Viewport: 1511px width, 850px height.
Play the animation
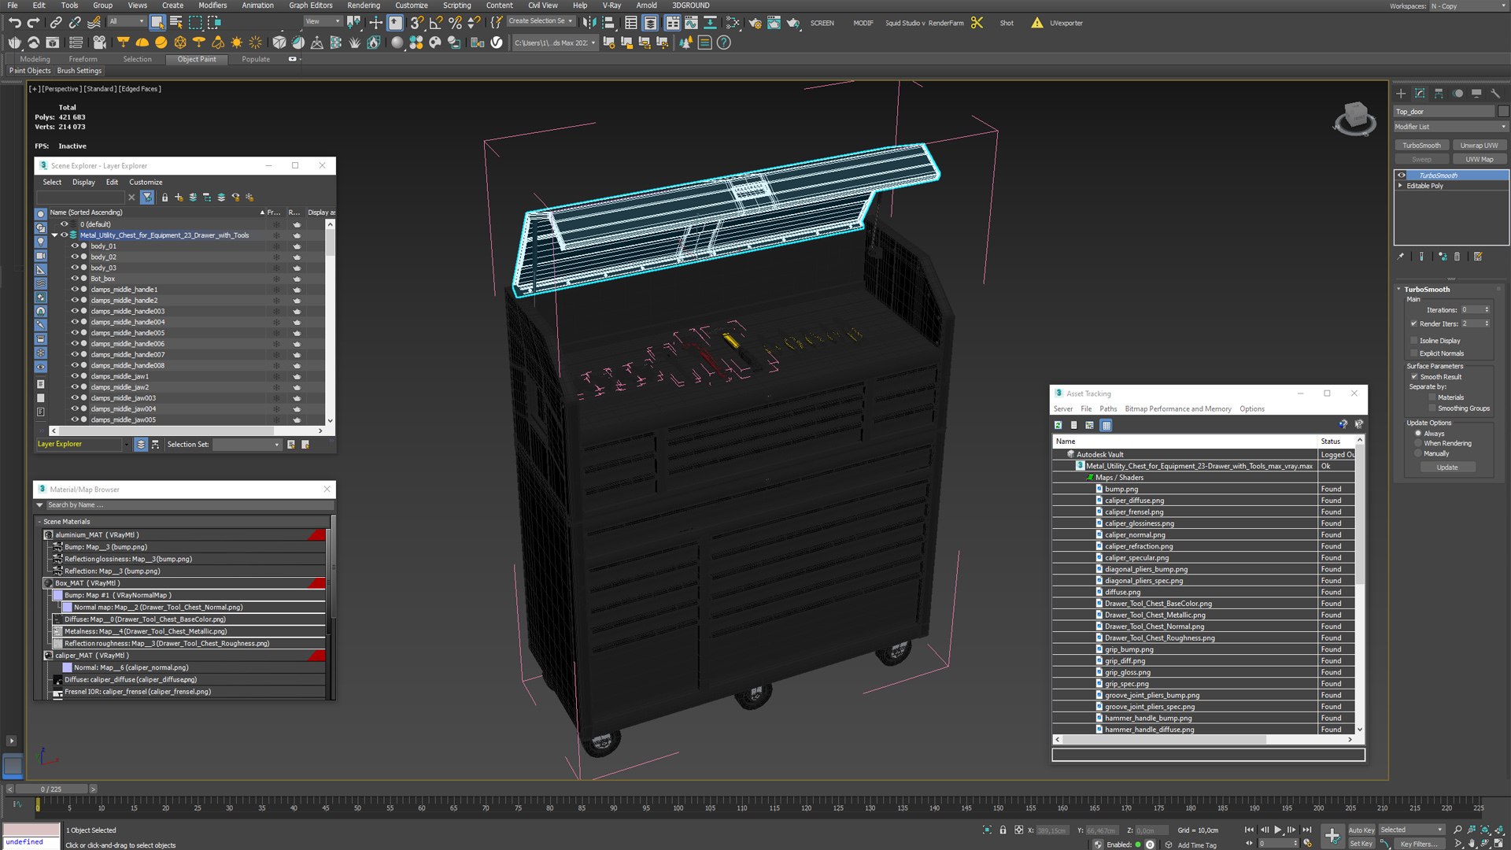pyautogui.click(x=1278, y=830)
